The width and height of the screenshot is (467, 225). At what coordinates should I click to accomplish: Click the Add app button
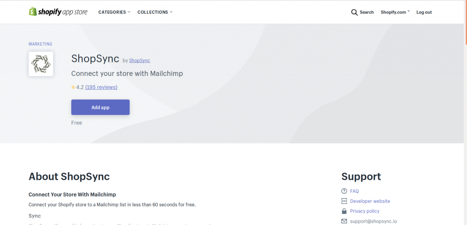coord(100,107)
